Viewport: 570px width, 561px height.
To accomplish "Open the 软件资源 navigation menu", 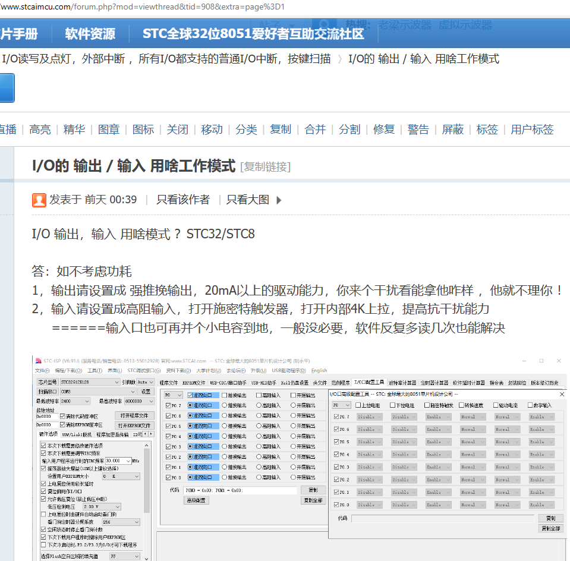I will (90, 34).
